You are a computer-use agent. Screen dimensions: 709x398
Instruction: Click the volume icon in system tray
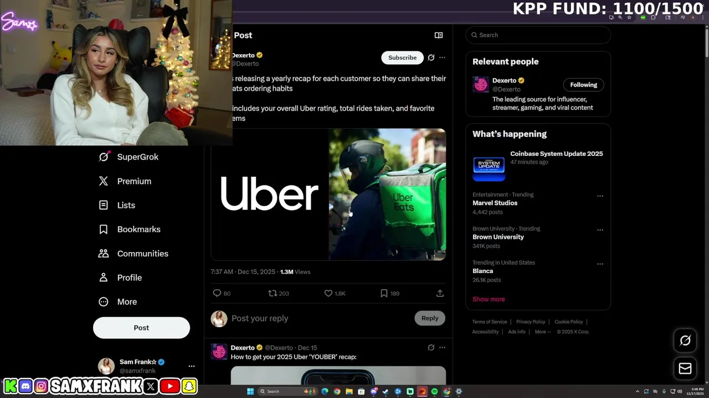pyautogui.click(x=680, y=391)
